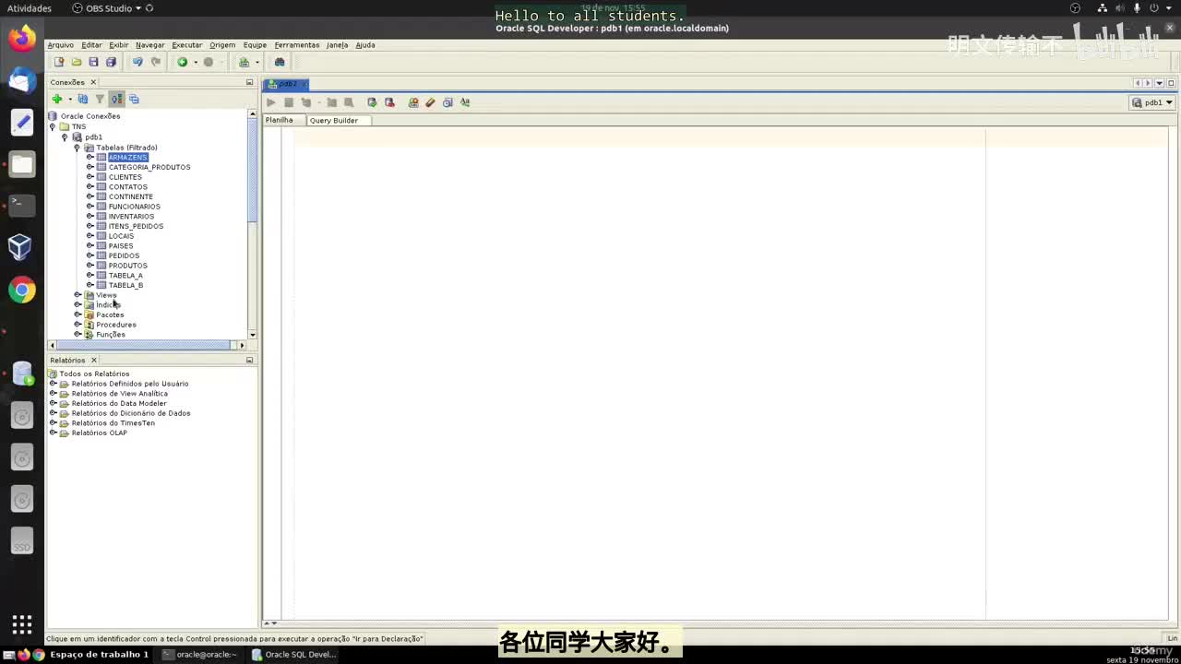Viewport: 1181px width, 664px height.
Task: Click the binoculars Find Database Objects icon
Action: [x=280, y=62]
